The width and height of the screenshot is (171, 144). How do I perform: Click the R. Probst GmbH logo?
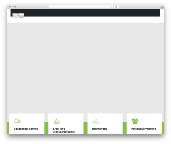coord(18,16)
